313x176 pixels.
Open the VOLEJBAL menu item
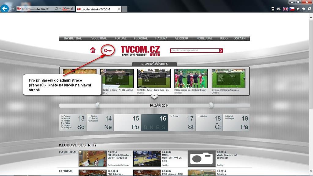99,38
